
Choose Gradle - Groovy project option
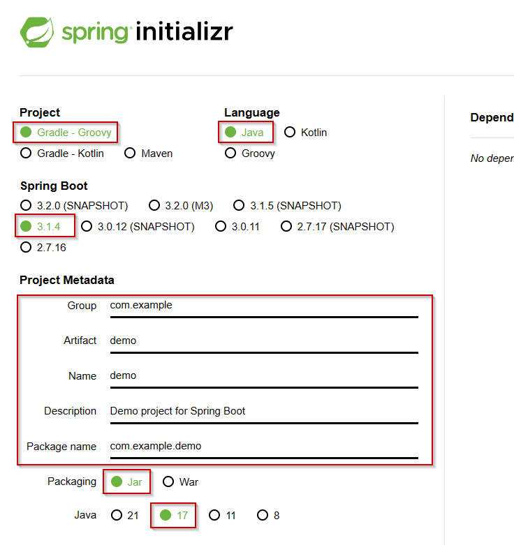66,133
